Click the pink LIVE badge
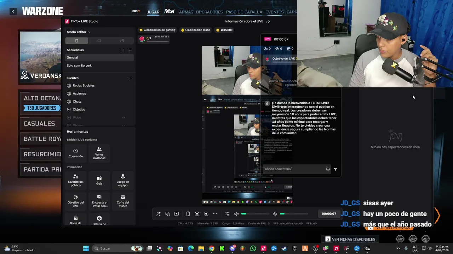Image resolution: width=453 pixels, height=254 pixels. [x=268, y=39]
